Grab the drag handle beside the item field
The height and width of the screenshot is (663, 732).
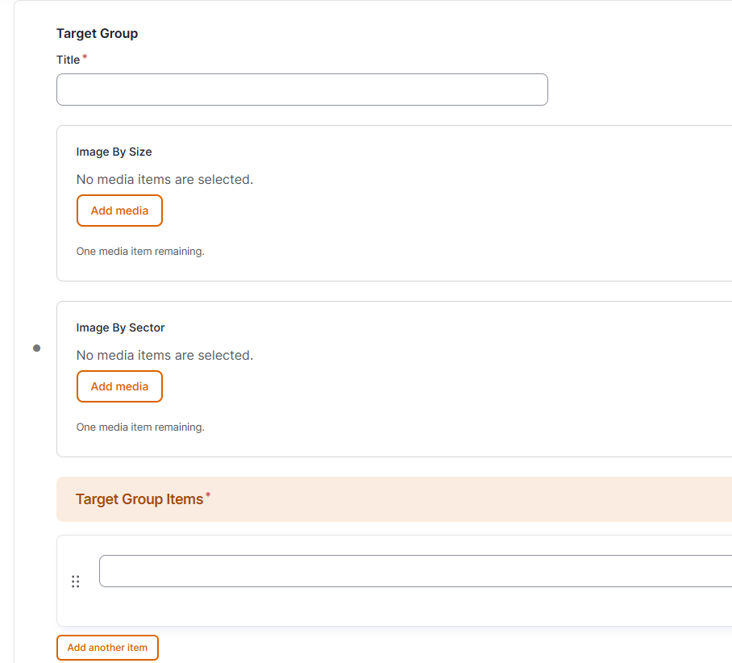[76, 582]
